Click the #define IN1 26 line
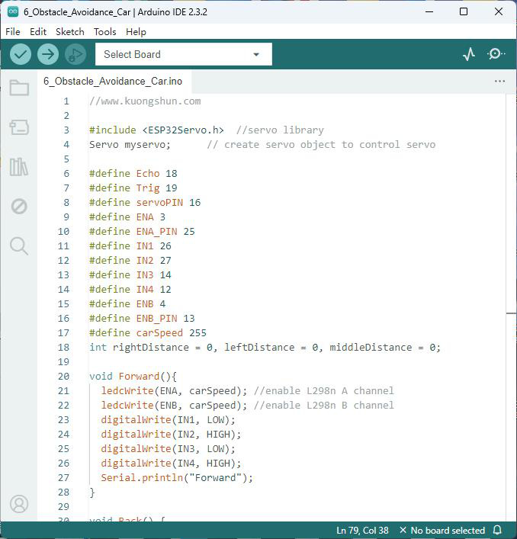The width and height of the screenshot is (517, 539). coord(130,245)
